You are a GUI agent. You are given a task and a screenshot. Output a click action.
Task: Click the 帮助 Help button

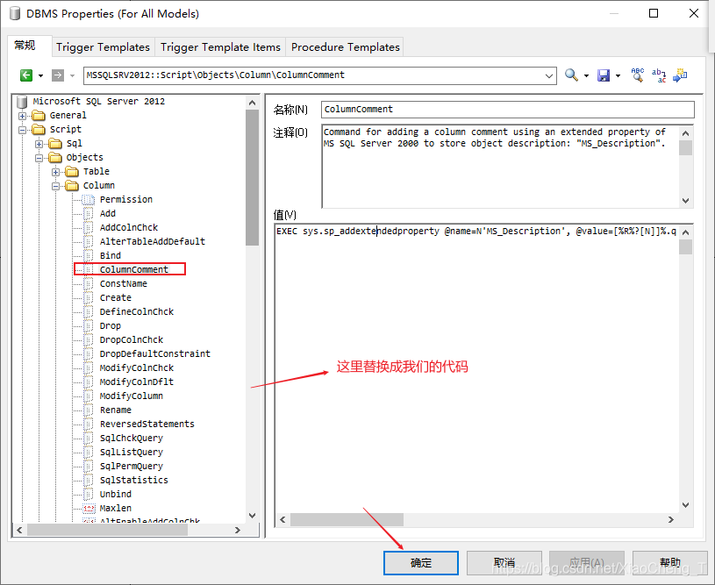coord(670,563)
